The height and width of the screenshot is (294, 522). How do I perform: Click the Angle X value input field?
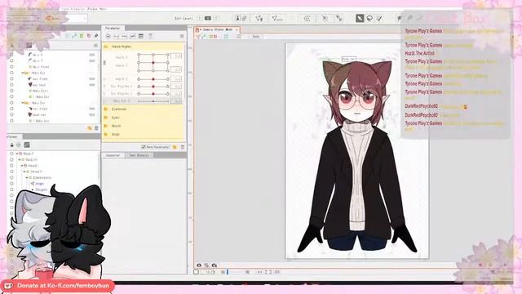click(176, 56)
